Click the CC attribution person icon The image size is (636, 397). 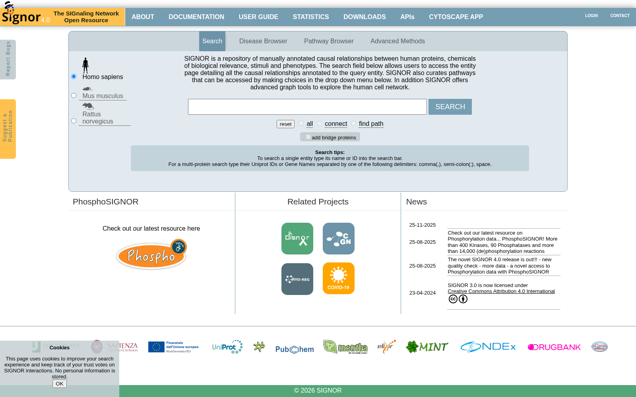pyautogui.click(x=463, y=299)
